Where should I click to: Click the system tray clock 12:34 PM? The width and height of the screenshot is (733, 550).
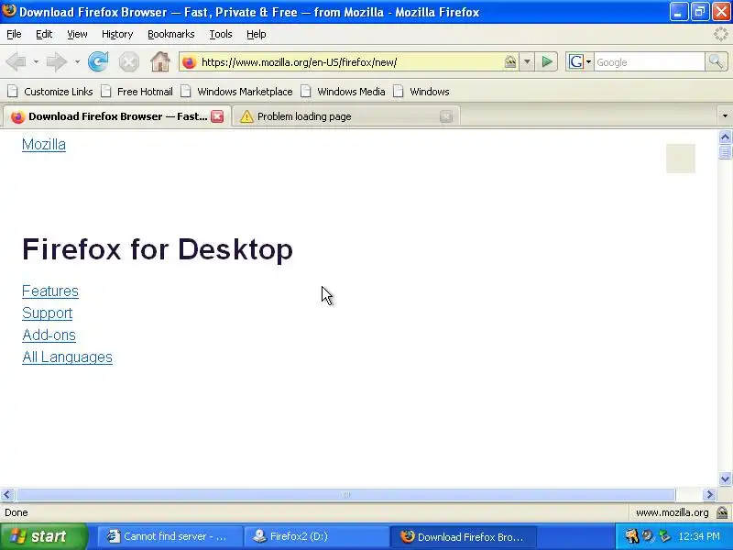click(x=699, y=536)
